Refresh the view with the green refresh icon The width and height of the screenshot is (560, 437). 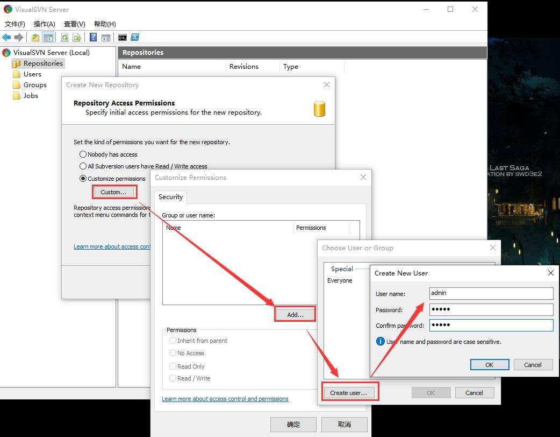pyautogui.click(x=64, y=37)
